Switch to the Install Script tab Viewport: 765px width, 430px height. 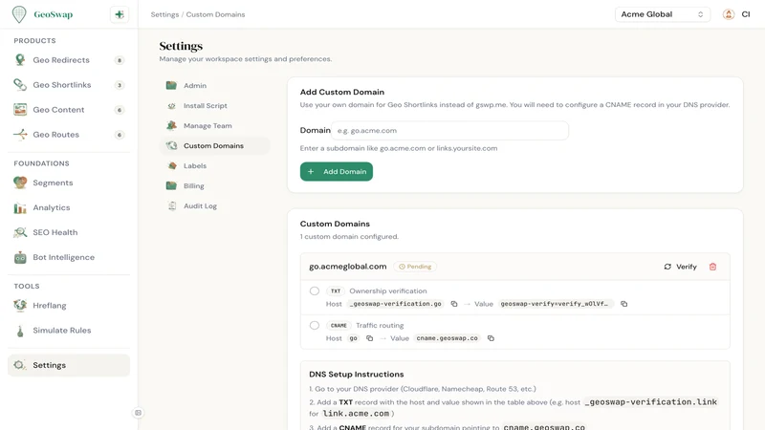[x=214, y=105]
